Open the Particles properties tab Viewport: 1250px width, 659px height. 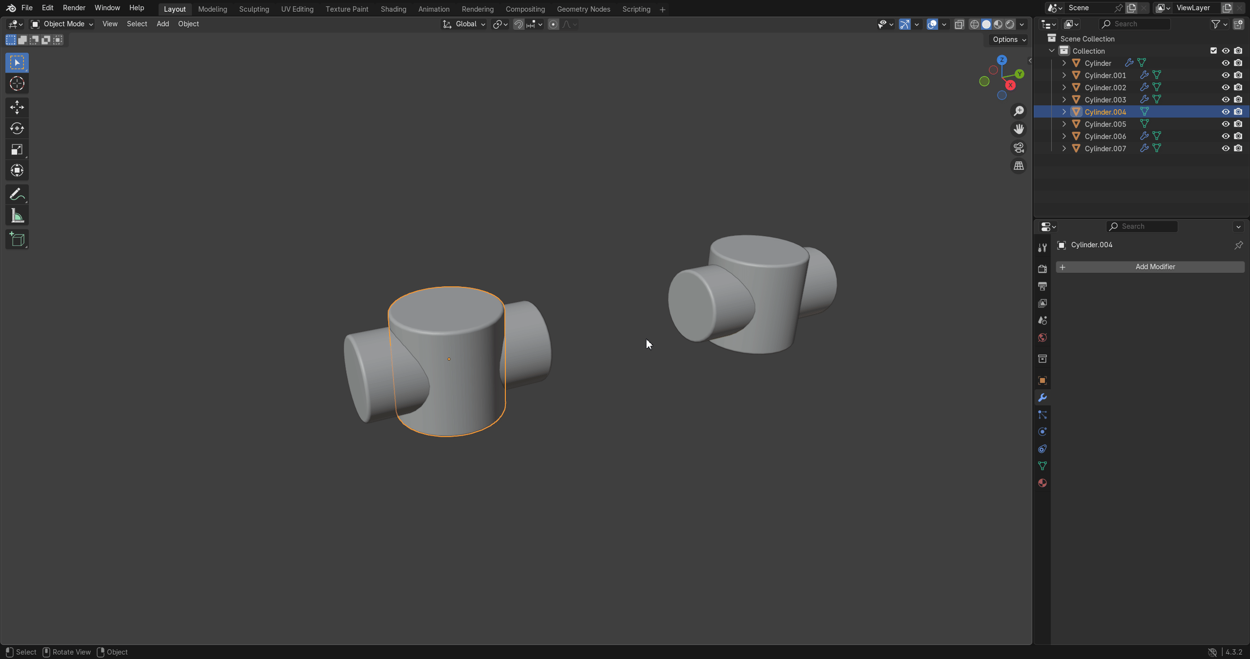point(1042,415)
